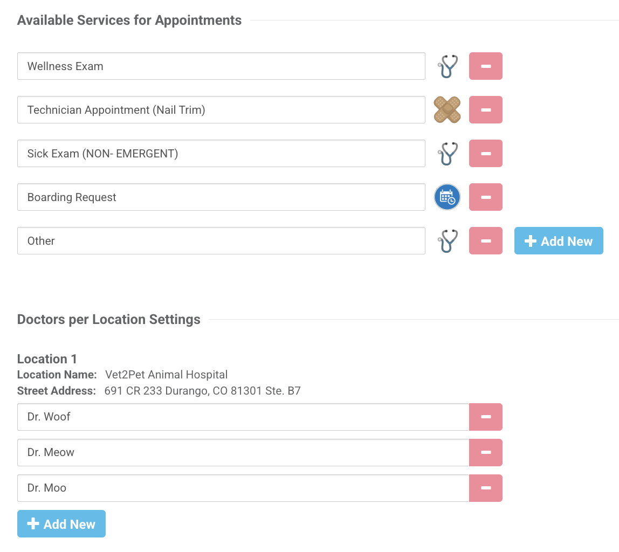Viewport: 619px width, 552px height.
Task: Edit the Wellness Exam service name field
Action: point(221,66)
